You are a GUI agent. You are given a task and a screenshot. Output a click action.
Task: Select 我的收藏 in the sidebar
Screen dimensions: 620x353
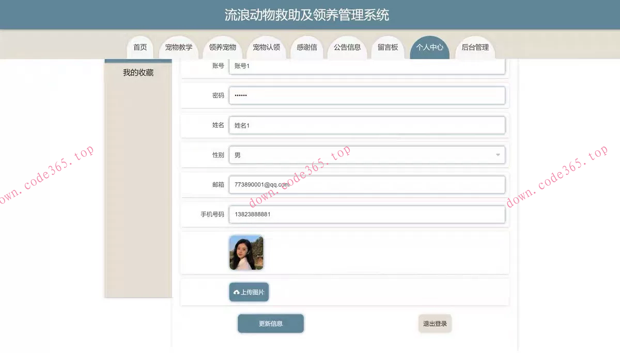[x=137, y=72]
